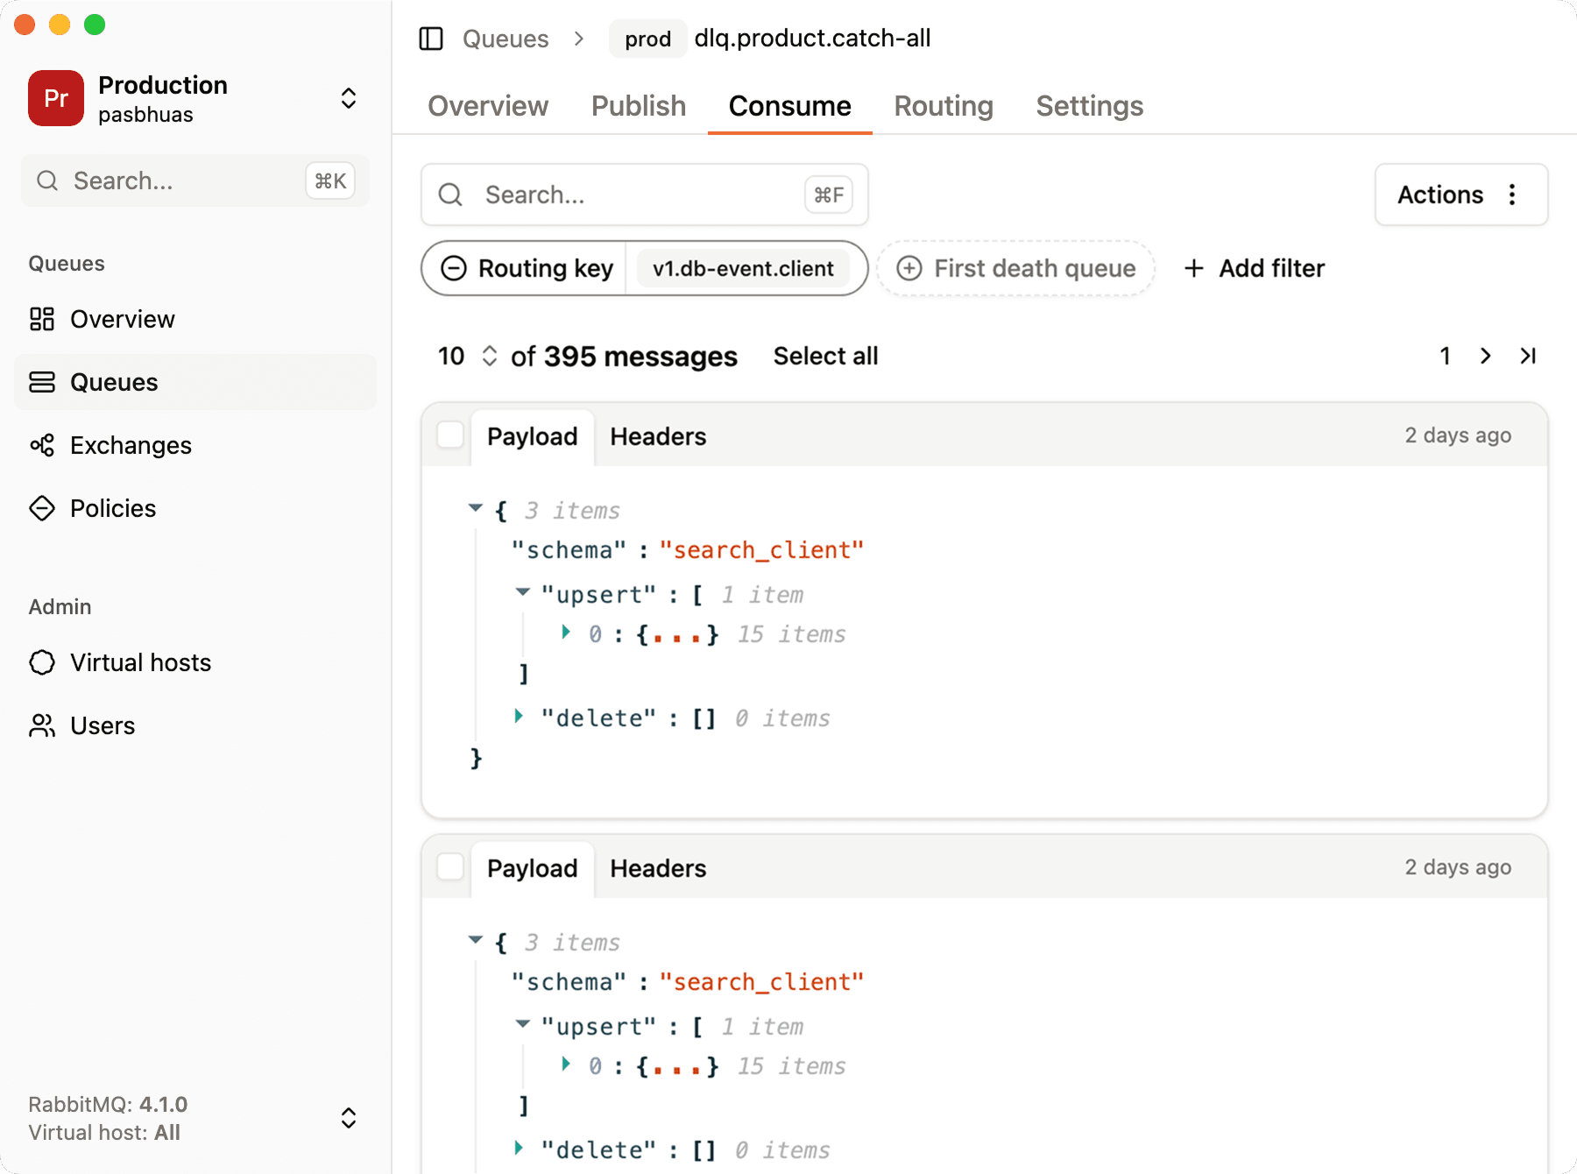Open the Exchanges section in sidebar
1577x1174 pixels.
click(130, 445)
